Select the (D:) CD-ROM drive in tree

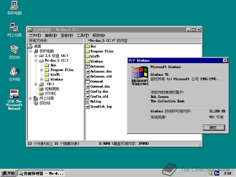[x=46, y=84]
